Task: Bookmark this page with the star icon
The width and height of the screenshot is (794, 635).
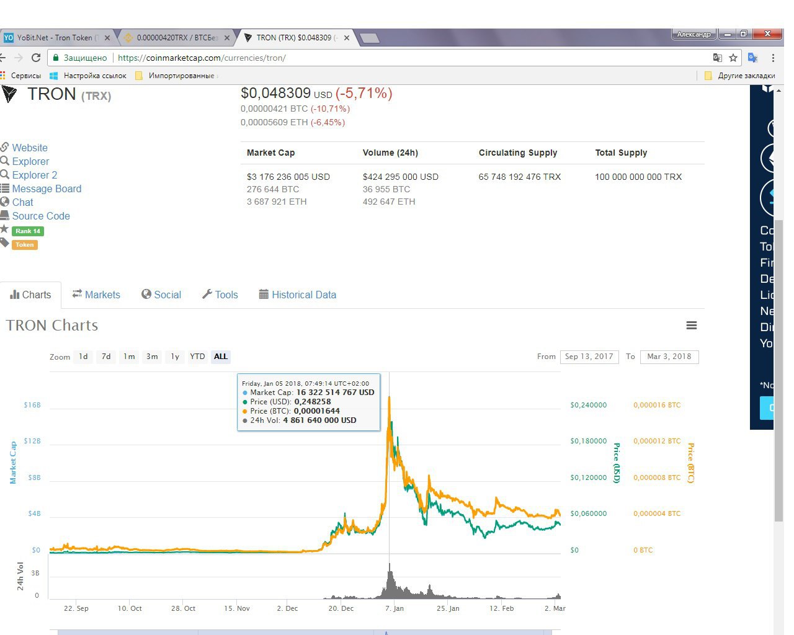Action: pyautogui.click(x=733, y=58)
